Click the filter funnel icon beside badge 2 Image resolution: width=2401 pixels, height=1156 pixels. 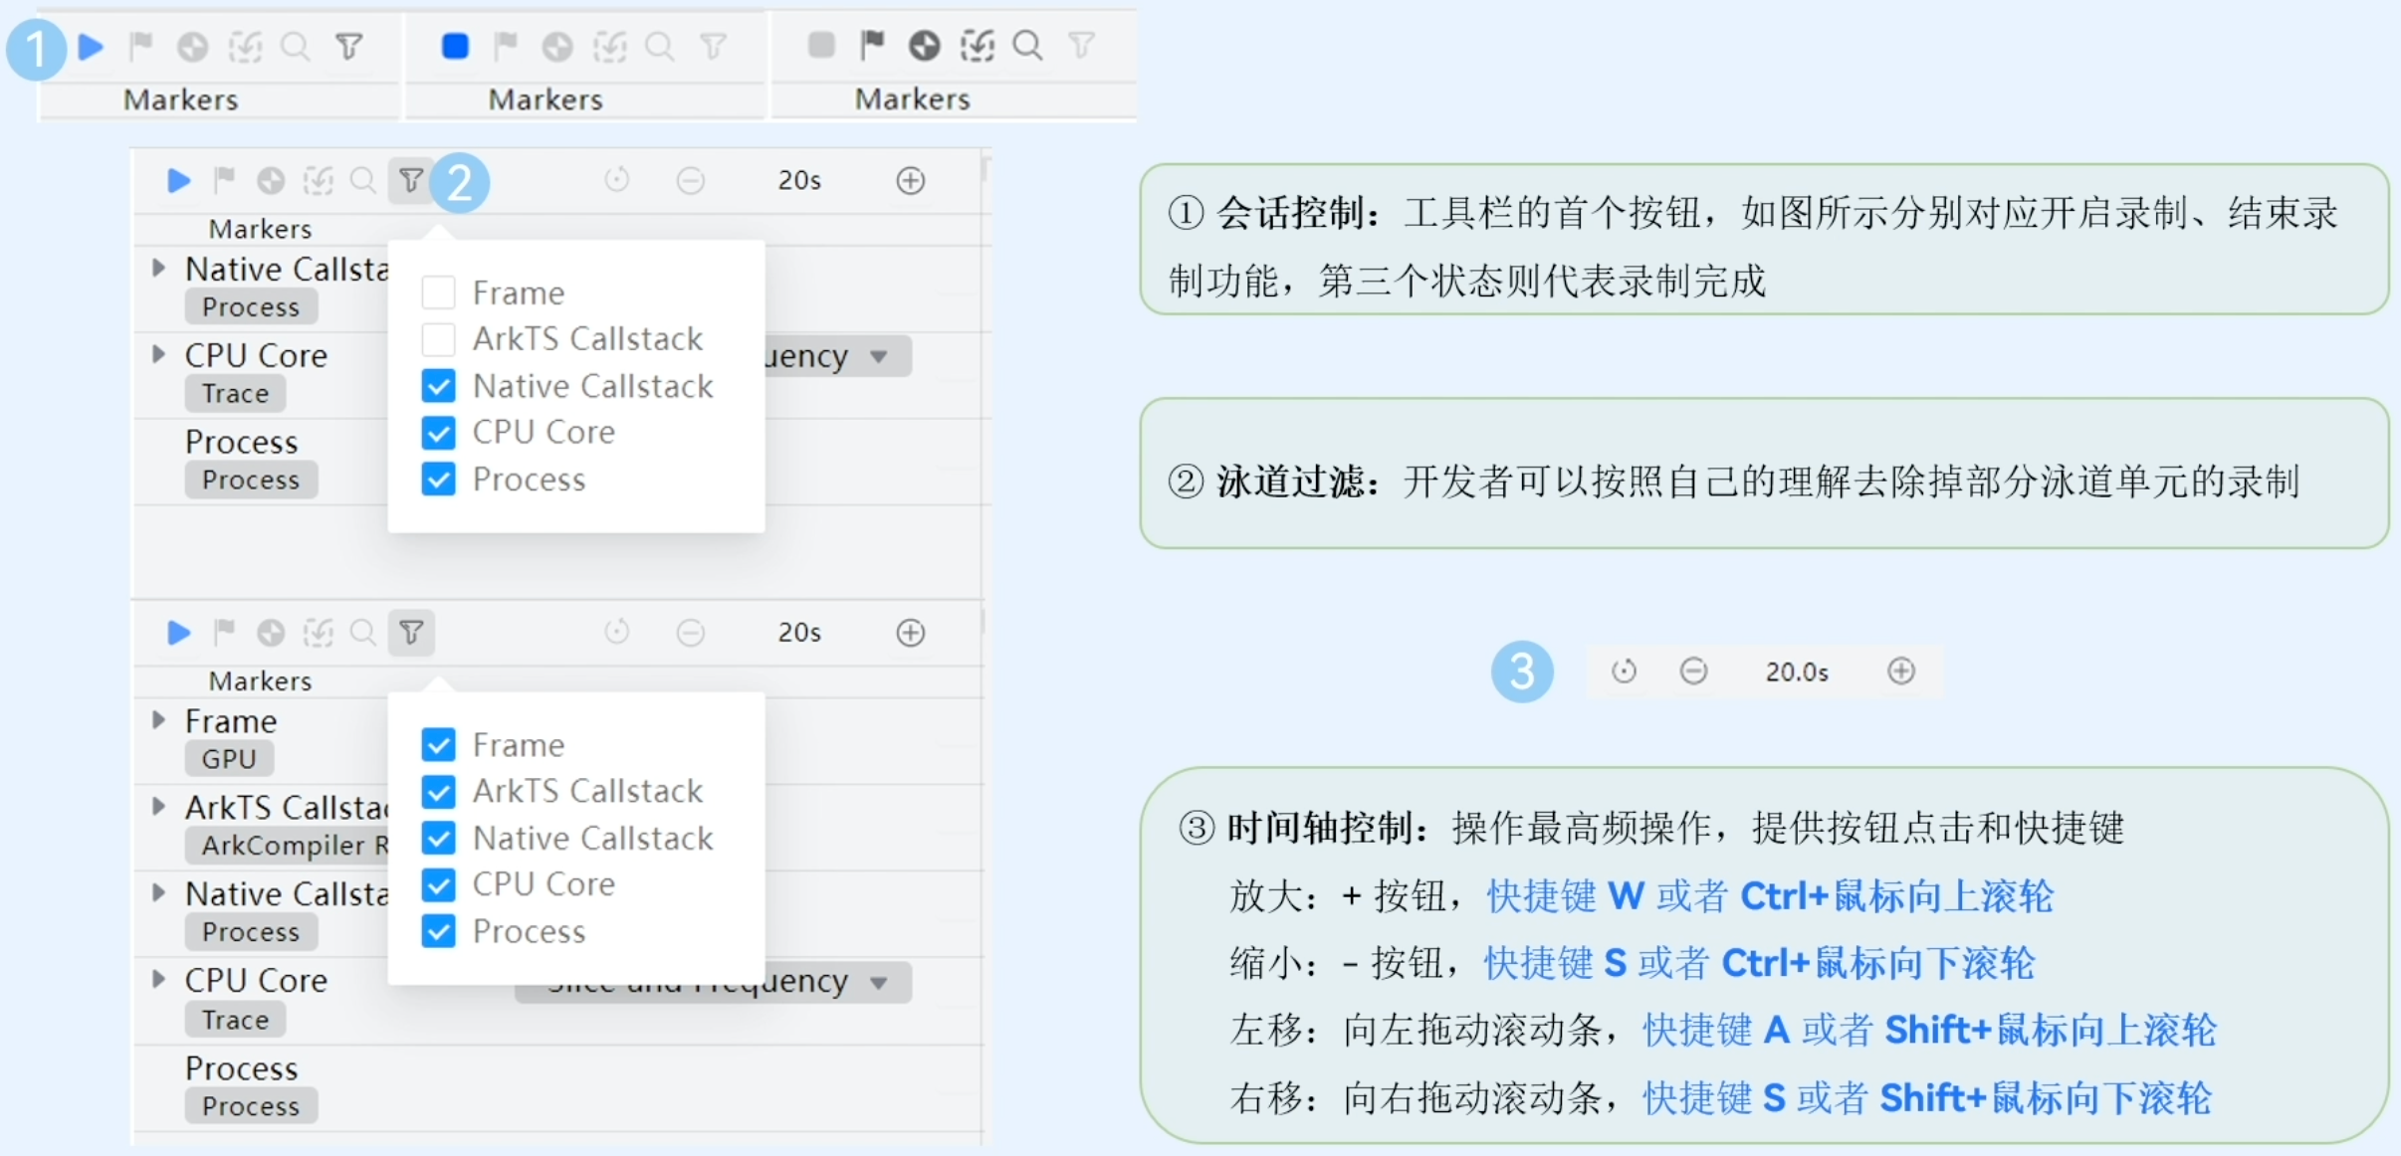(x=411, y=181)
